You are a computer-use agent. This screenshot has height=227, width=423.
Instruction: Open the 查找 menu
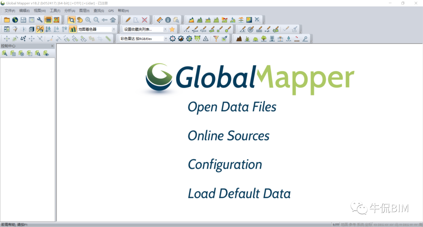(x=99, y=11)
